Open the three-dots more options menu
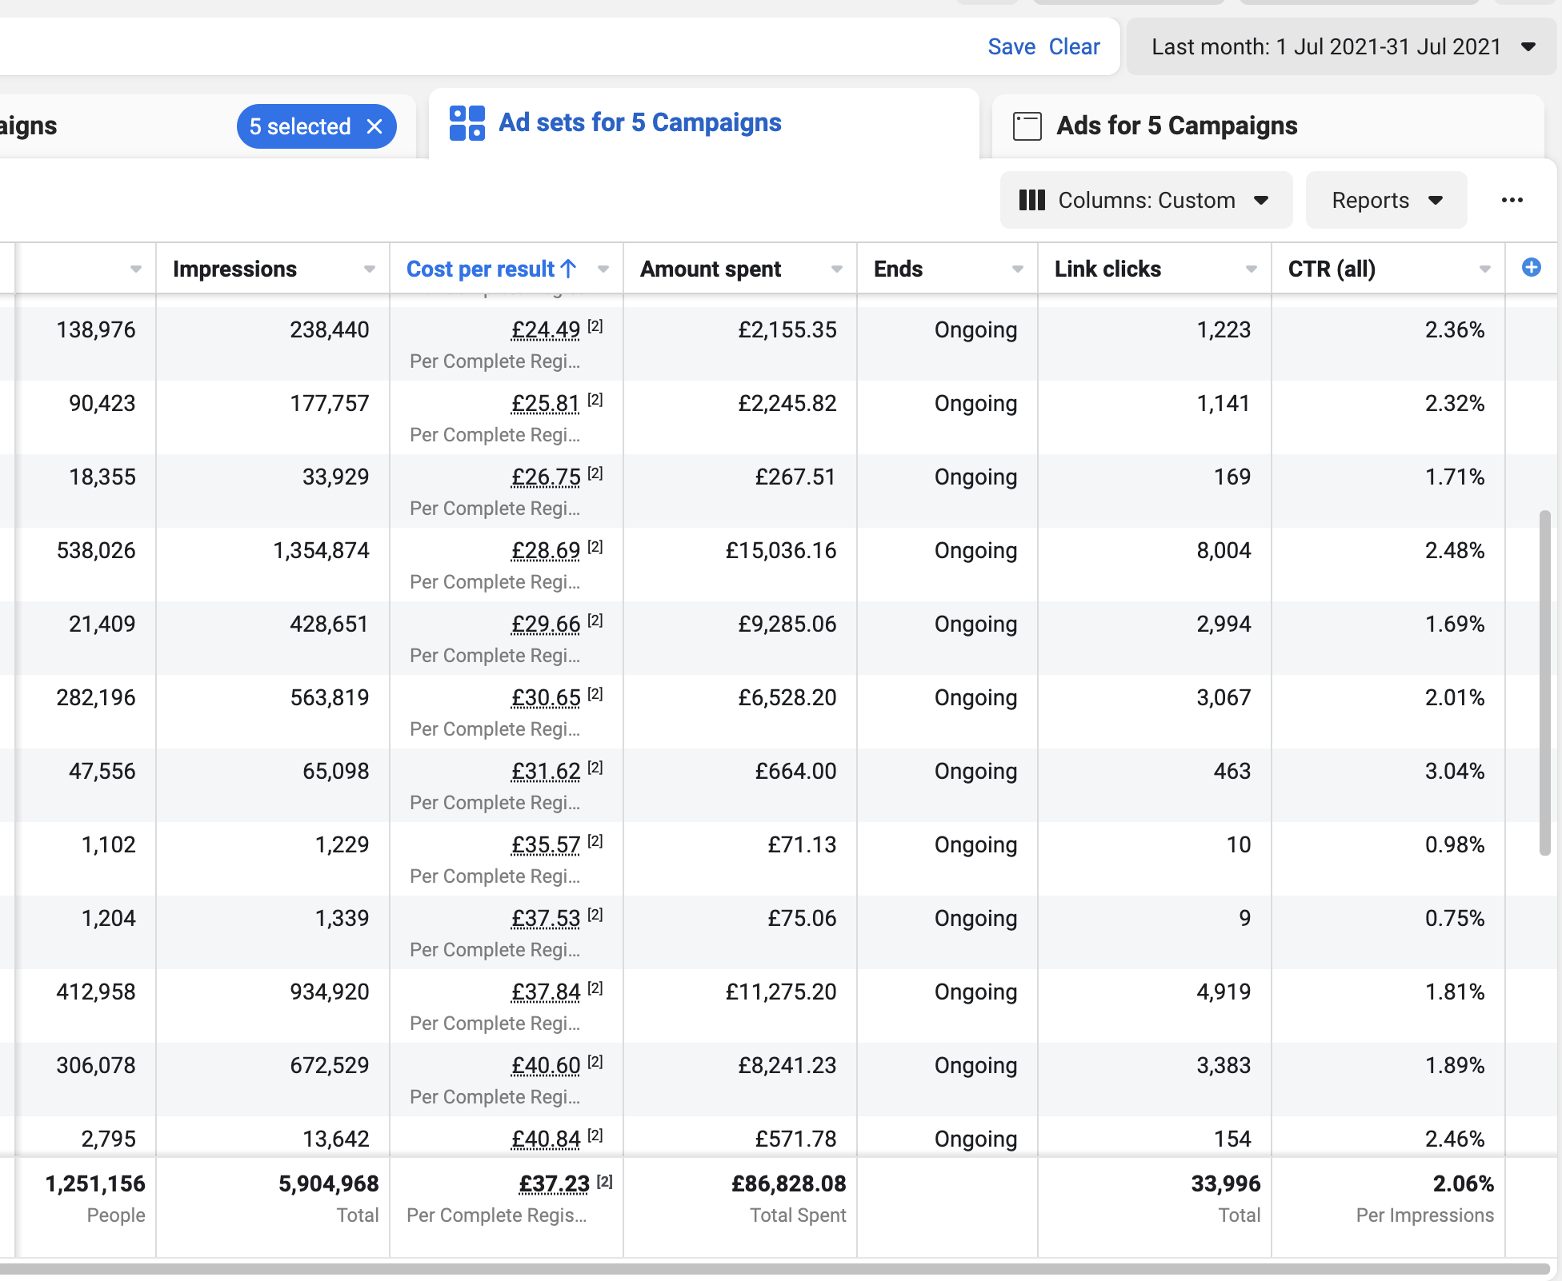The width and height of the screenshot is (1562, 1281). [x=1512, y=200]
